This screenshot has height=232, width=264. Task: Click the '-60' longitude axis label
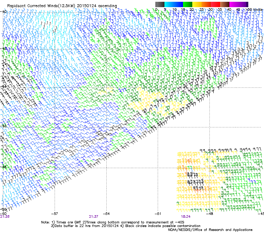pyautogui.click(x=3, y=214)
